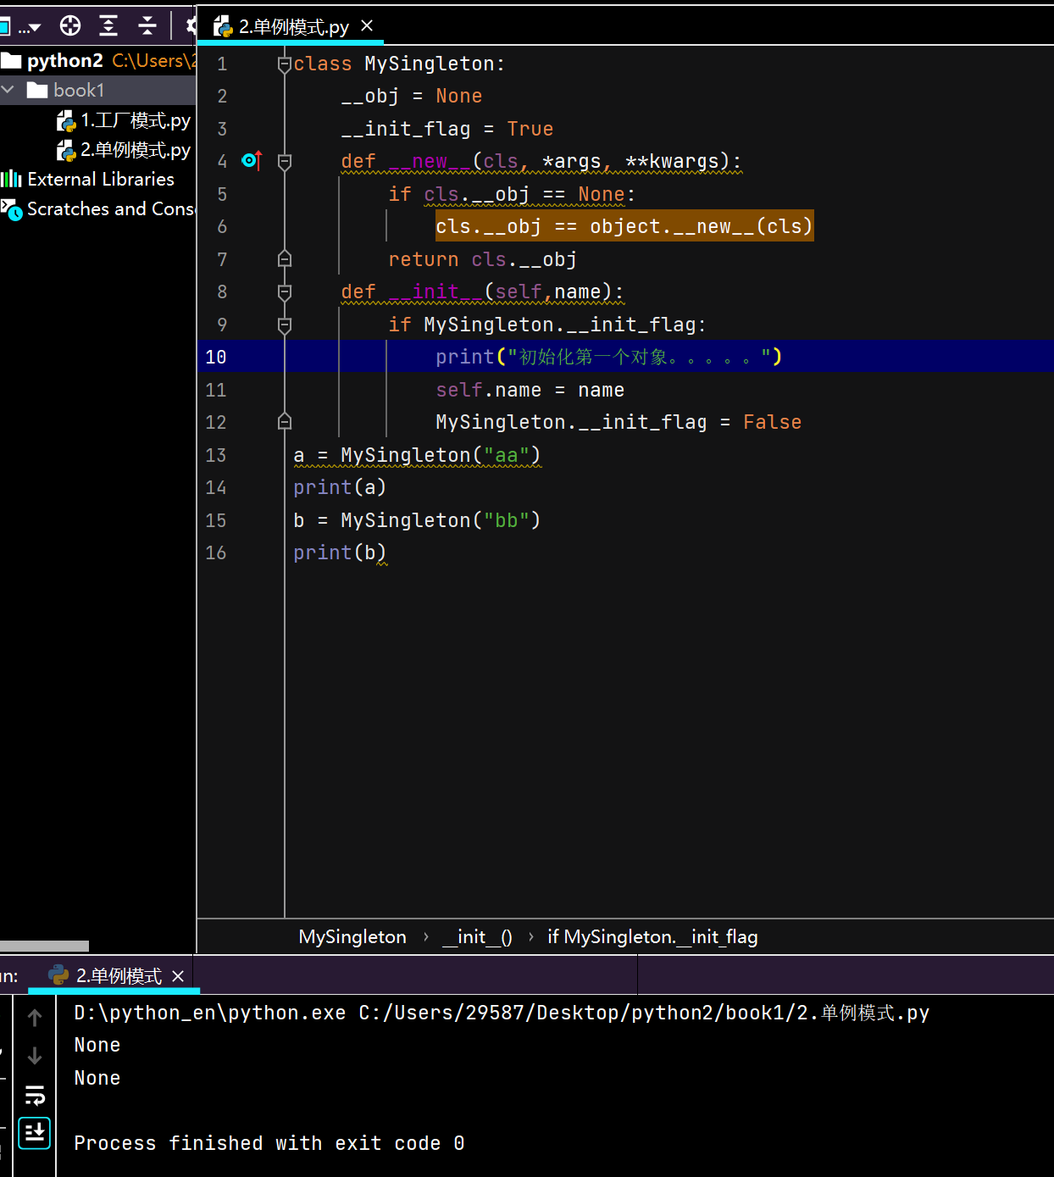Collapse the book1 folder with its chevron

(x=8, y=90)
